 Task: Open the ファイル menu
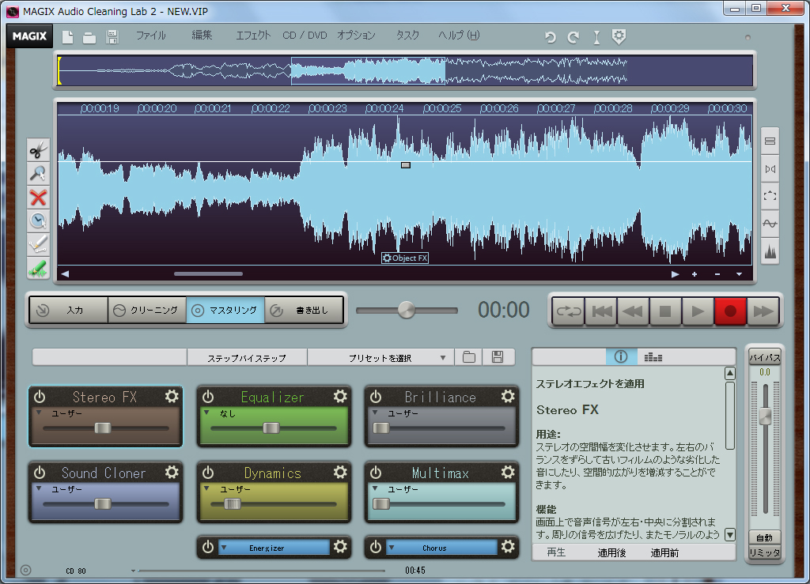point(151,35)
